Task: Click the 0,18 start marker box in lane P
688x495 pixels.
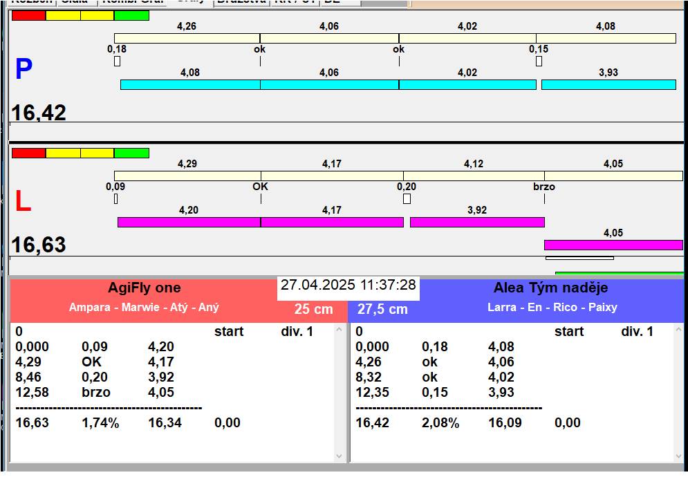Action: 117,61
